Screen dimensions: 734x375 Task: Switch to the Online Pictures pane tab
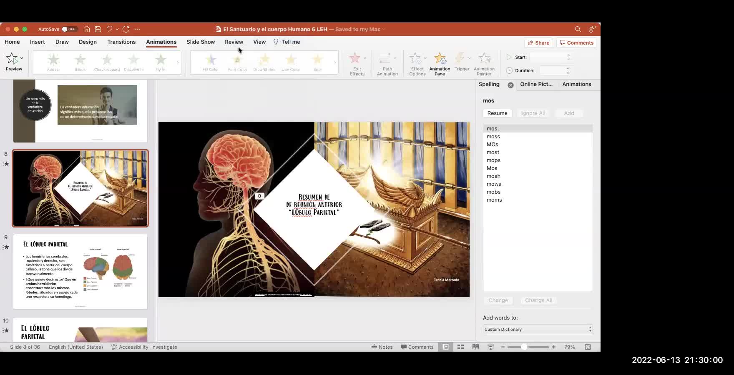(x=536, y=84)
